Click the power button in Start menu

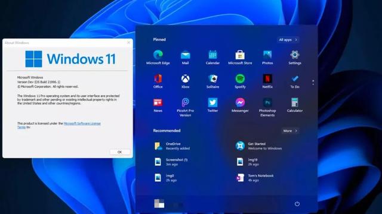[x=297, y=204]
